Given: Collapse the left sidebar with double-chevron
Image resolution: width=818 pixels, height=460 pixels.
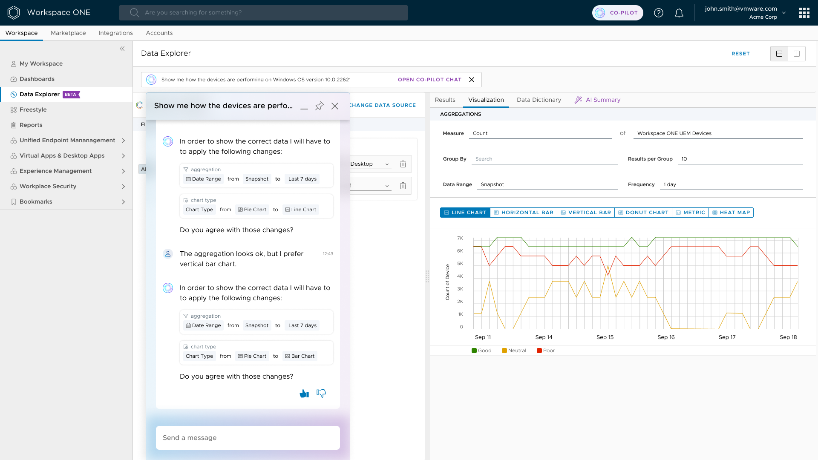Looking at the screenshot, I should [x=122, y=49].
